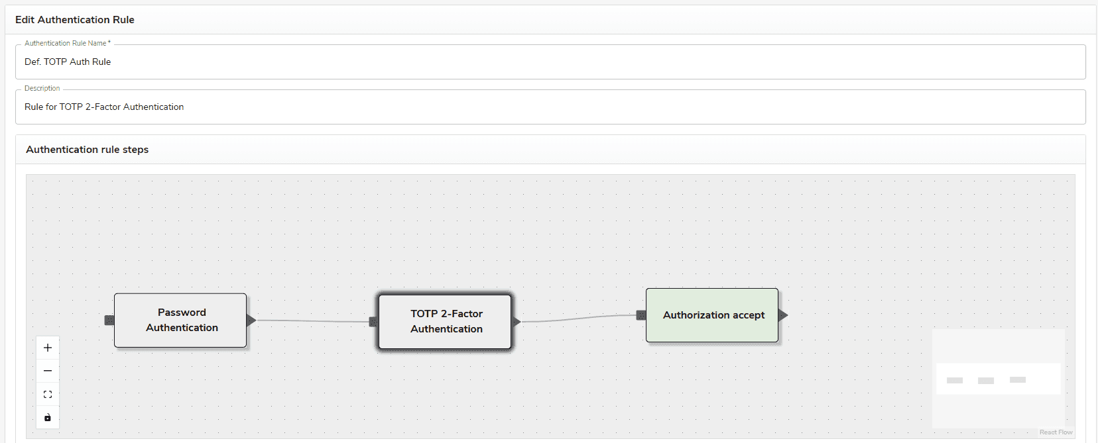The width and height of the screenshot is (1098, 443).
Task: Select the TOTP 2-Factor Authentication node
Action: pyautogui.click(x=445, y=322)
